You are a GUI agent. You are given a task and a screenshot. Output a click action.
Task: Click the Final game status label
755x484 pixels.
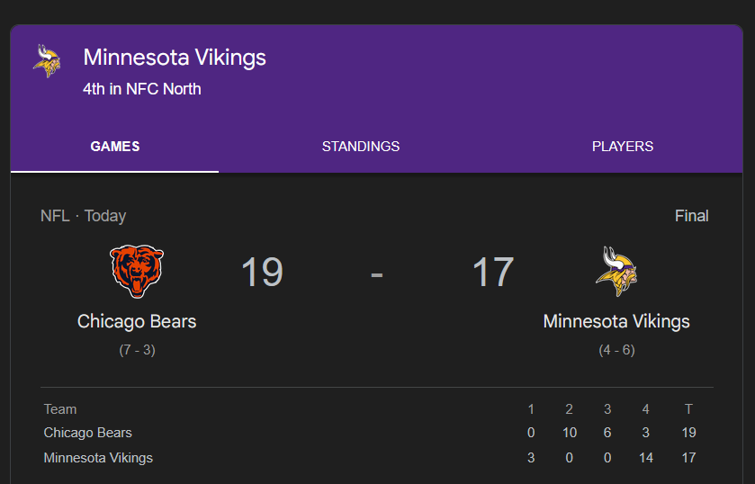click(691, 216)
